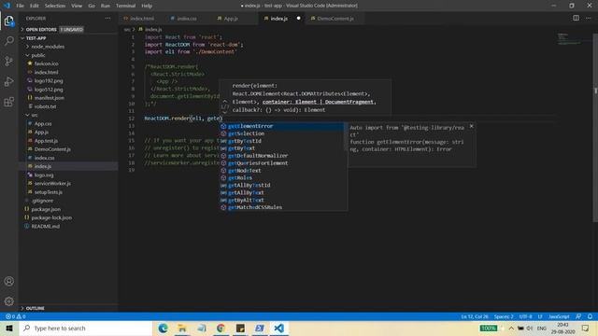Change encoding via UTF-8 status
Viewport: 598px width, 336px height.
tap(525, 316)
